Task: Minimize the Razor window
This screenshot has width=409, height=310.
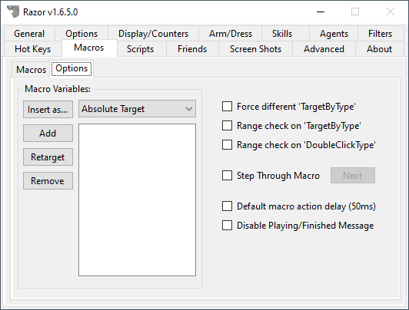Action: pyautogui.click(x=321, y=12)
